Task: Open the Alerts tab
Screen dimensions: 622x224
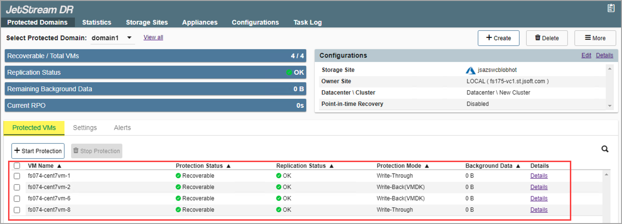Action: [x=122, y=128]
